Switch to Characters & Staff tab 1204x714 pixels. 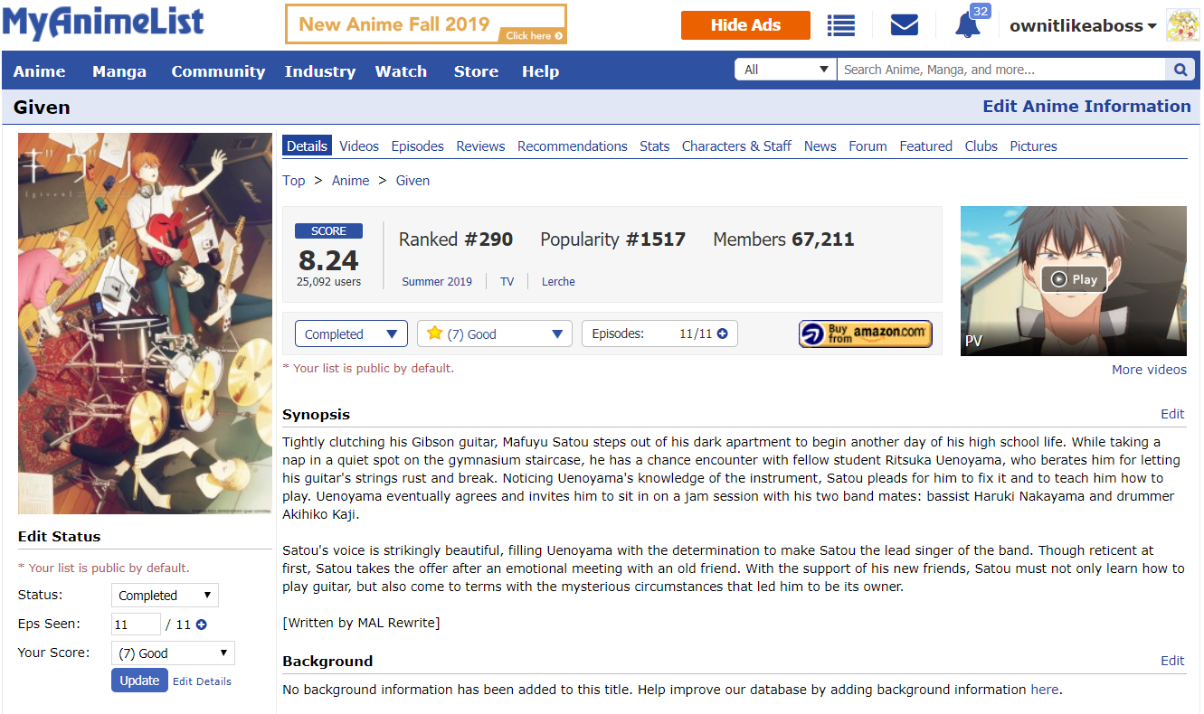pos(736,146)
